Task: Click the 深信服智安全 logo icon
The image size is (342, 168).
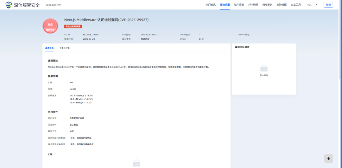Action: click(9, 4)
